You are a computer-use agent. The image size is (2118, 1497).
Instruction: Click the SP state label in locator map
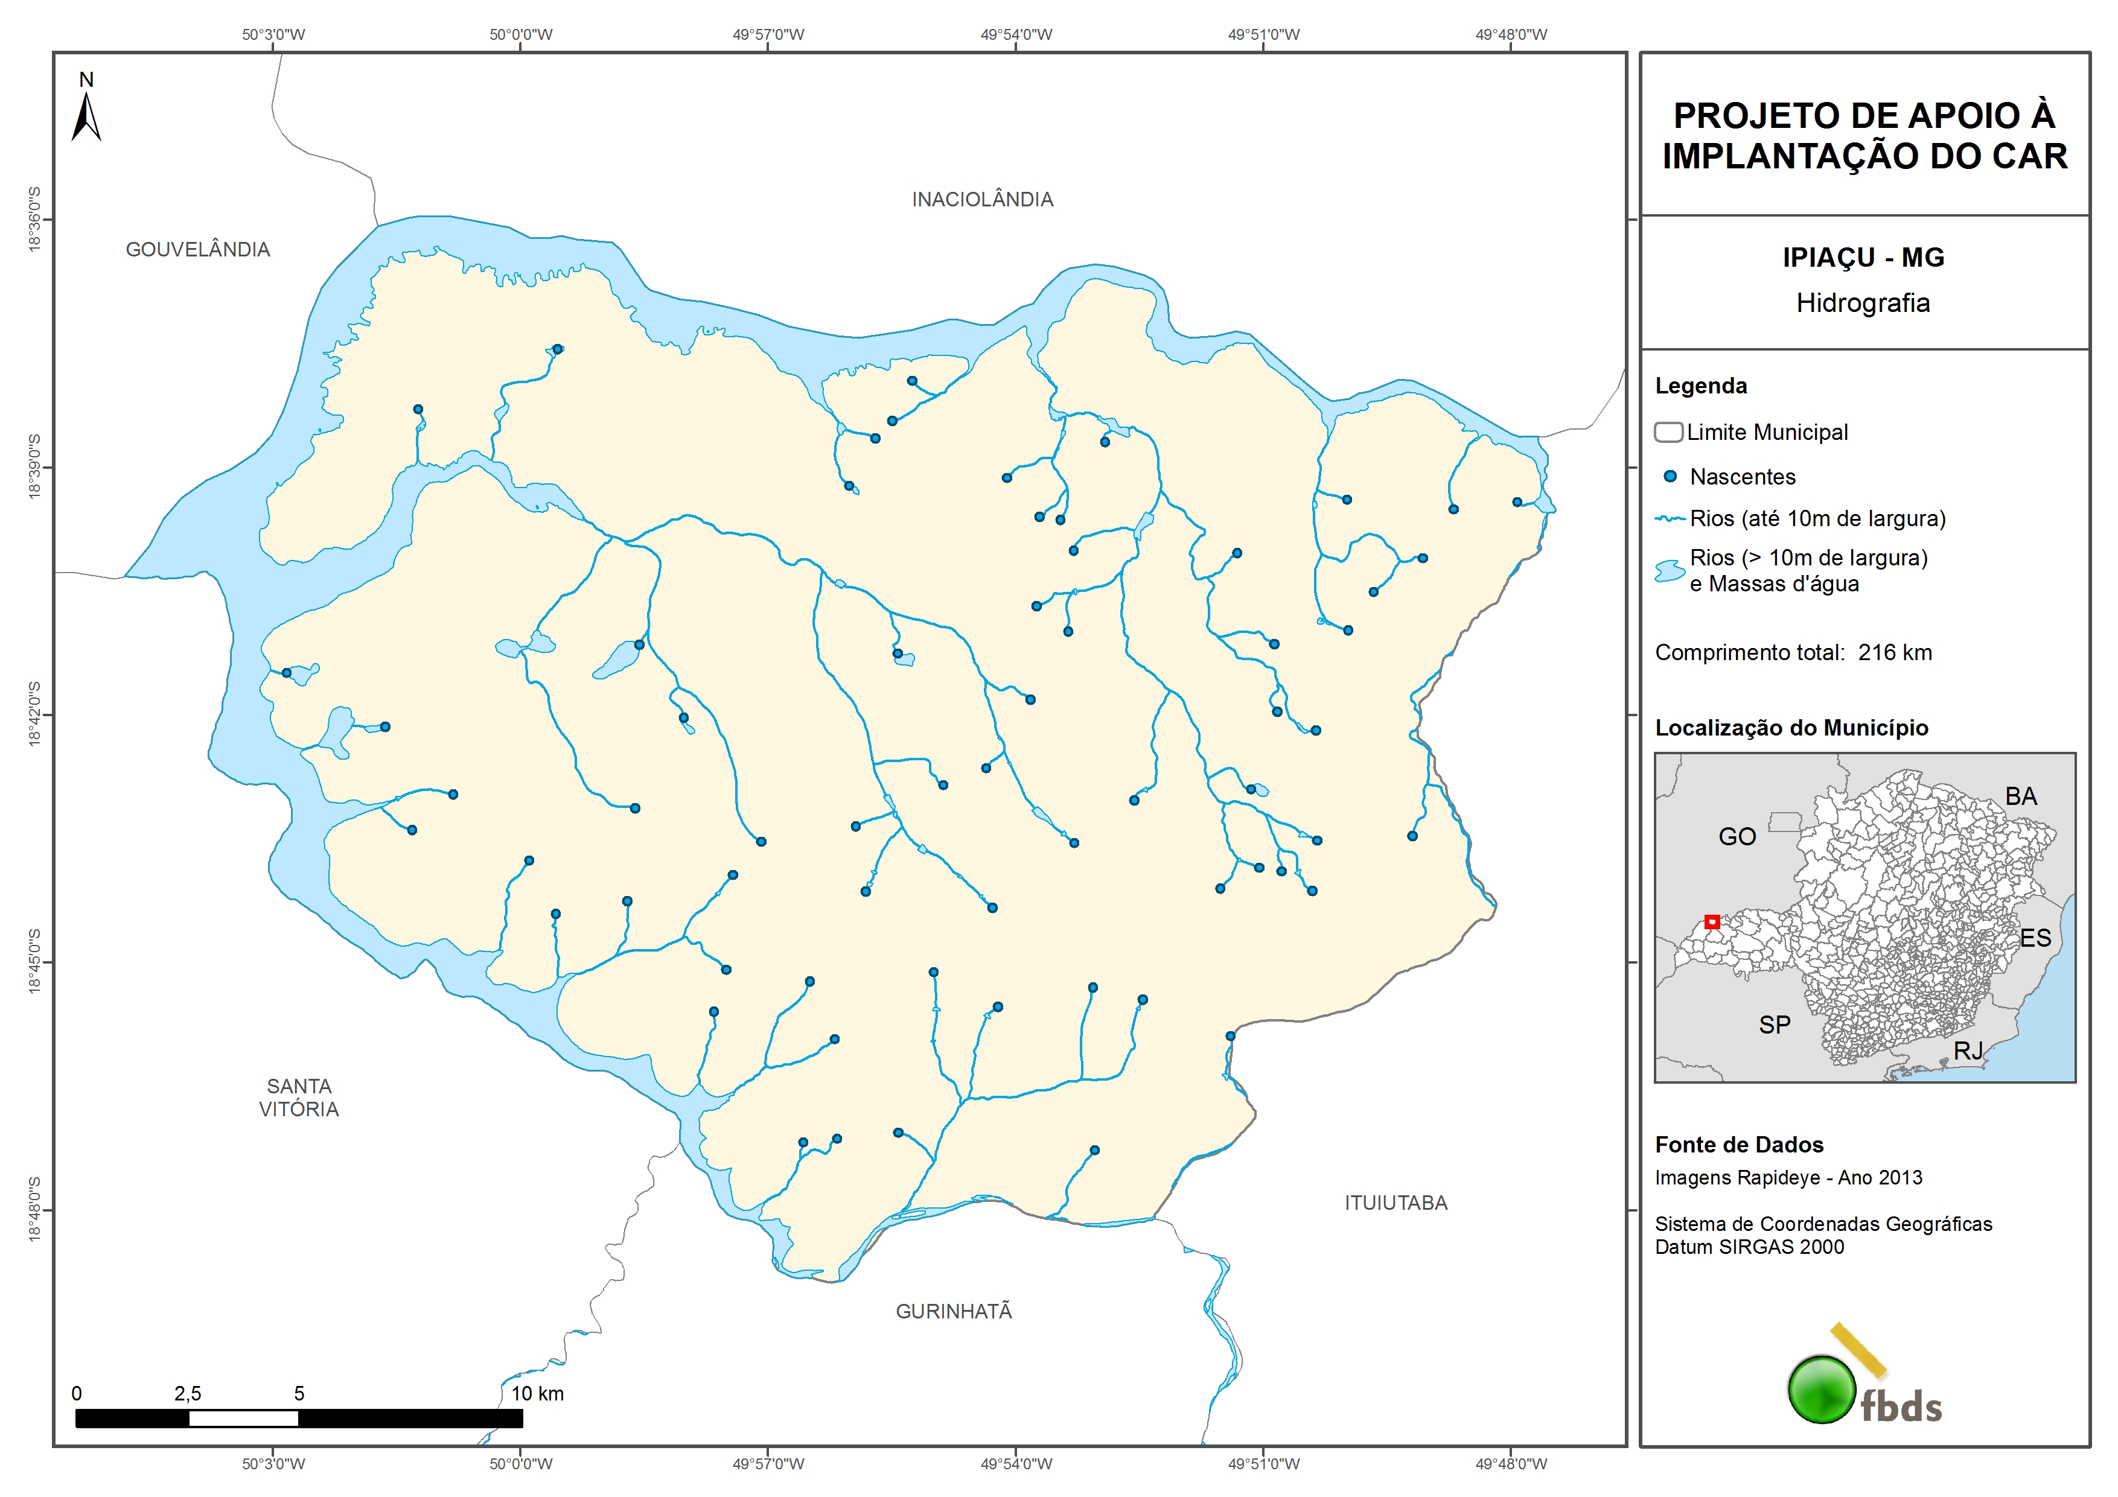tap(1774, 1025)
